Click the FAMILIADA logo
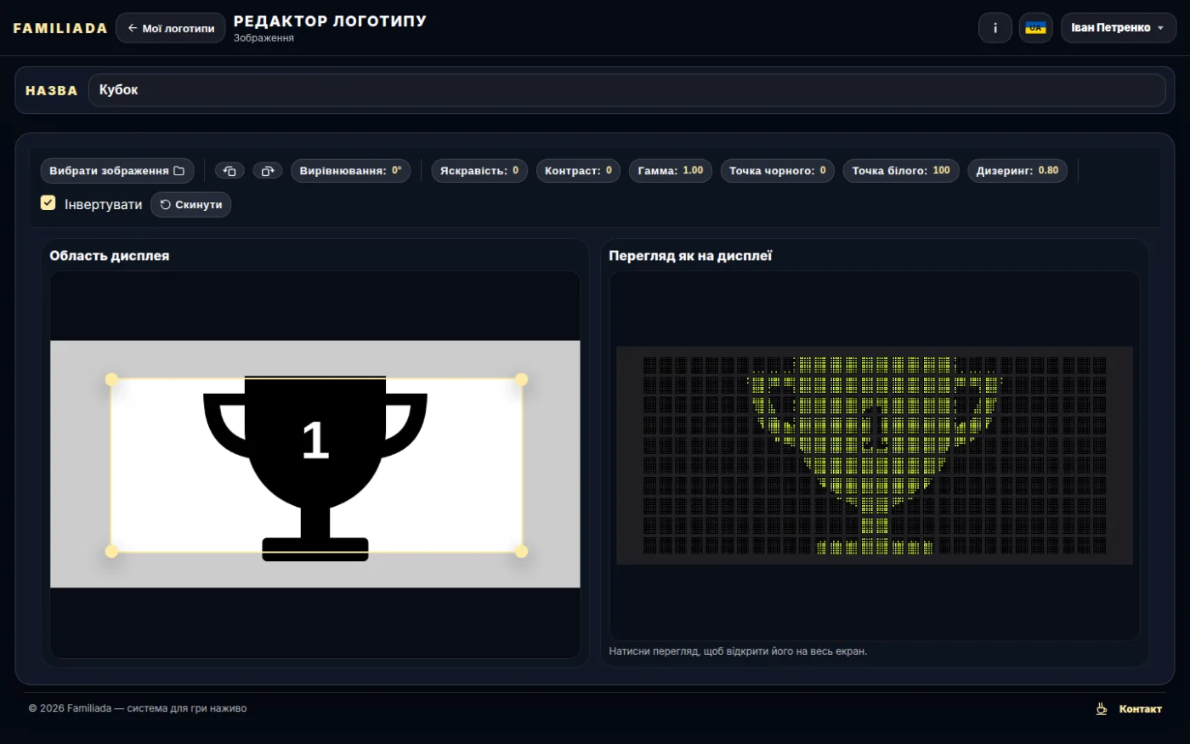 (x=60, y=28)
